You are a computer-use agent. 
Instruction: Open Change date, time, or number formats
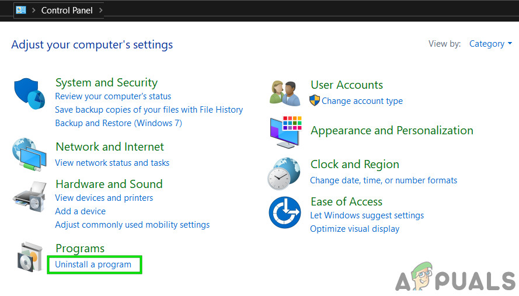tap(384, 180)
